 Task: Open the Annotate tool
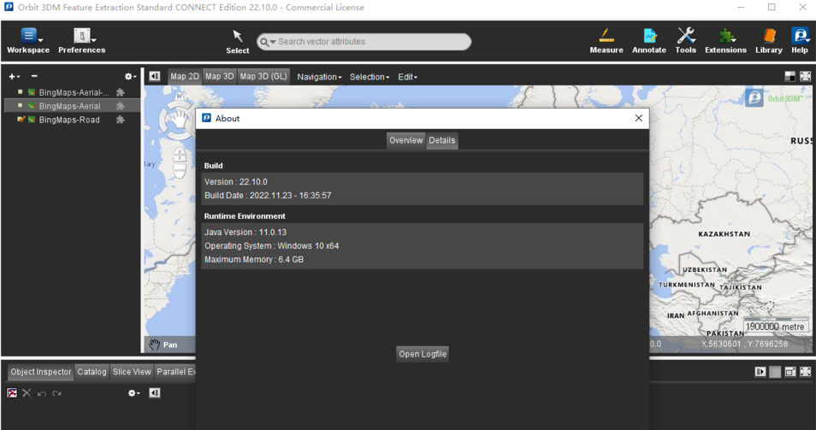[649, 35]
